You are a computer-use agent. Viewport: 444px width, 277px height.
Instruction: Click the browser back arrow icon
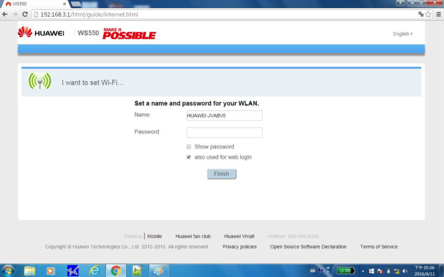click(5, 14)
